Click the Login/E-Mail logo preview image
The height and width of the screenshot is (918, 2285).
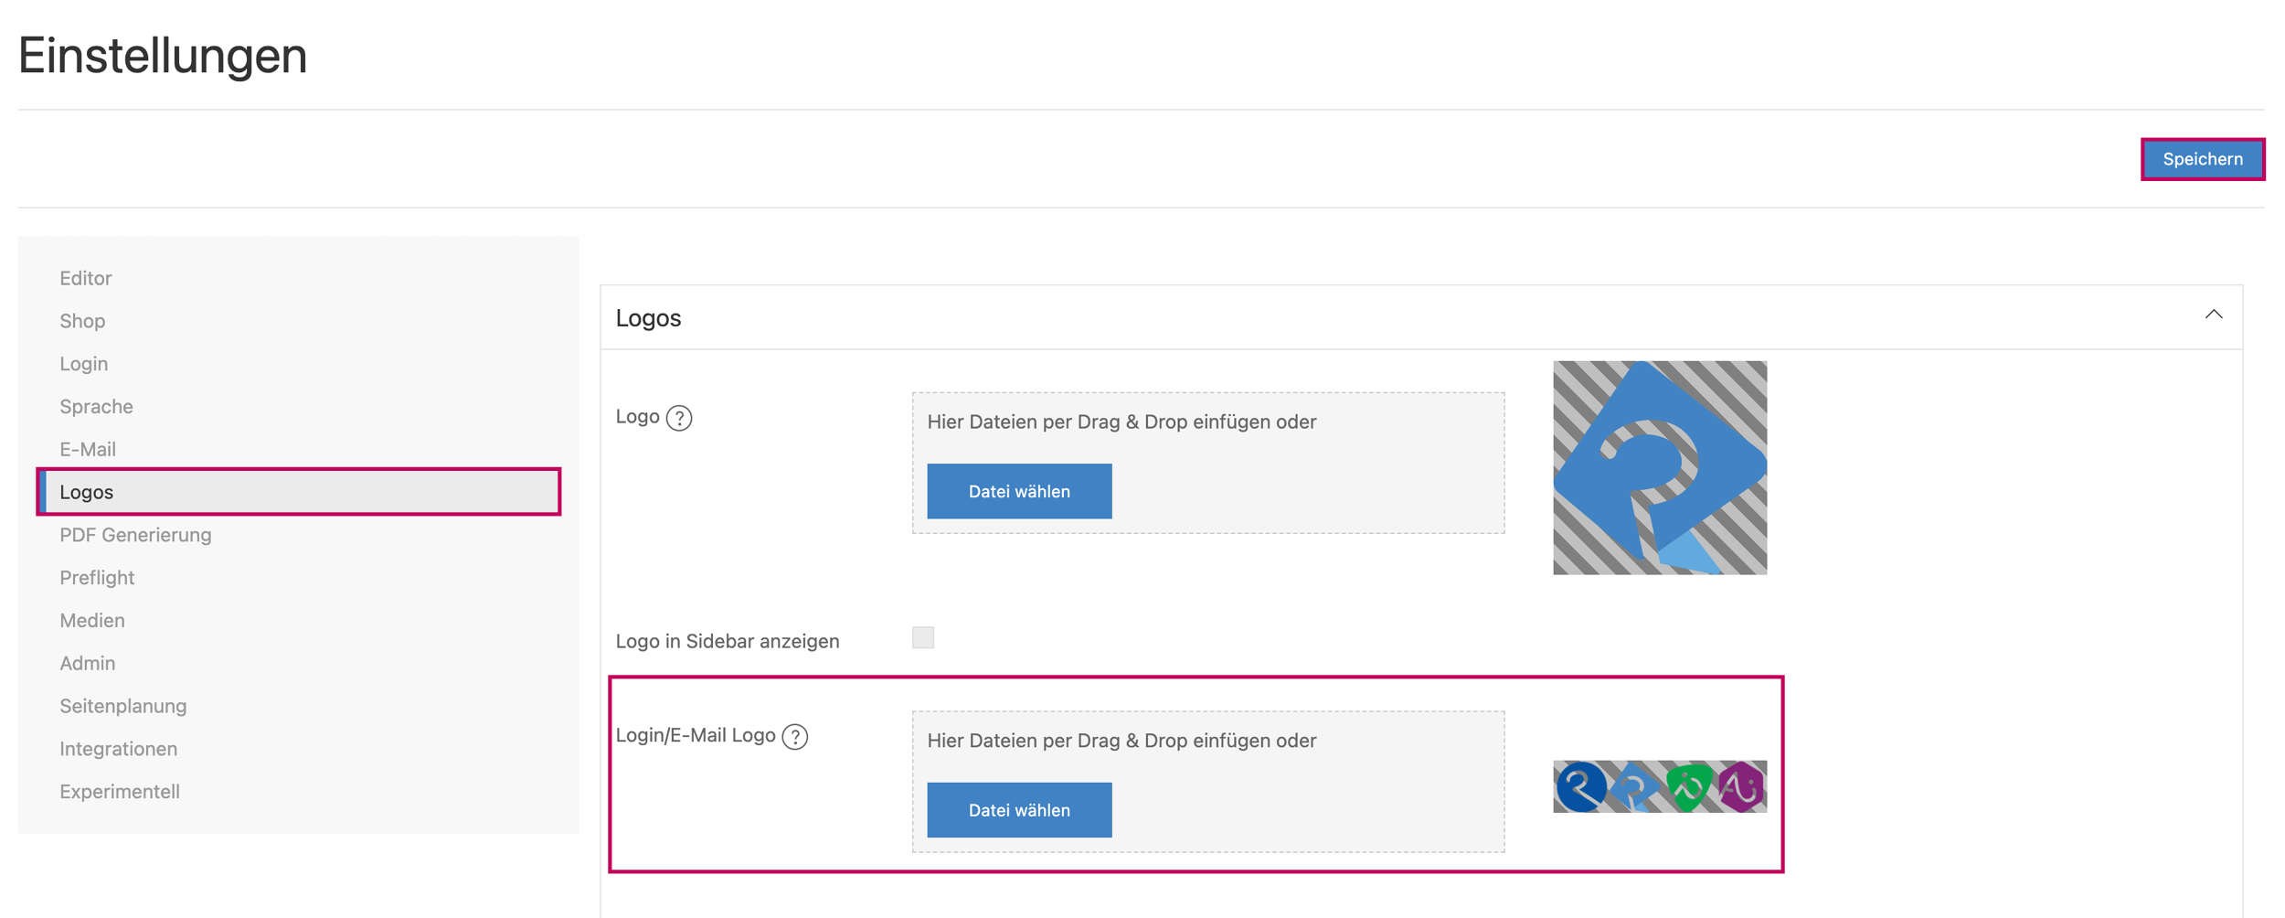(1659, 786)
